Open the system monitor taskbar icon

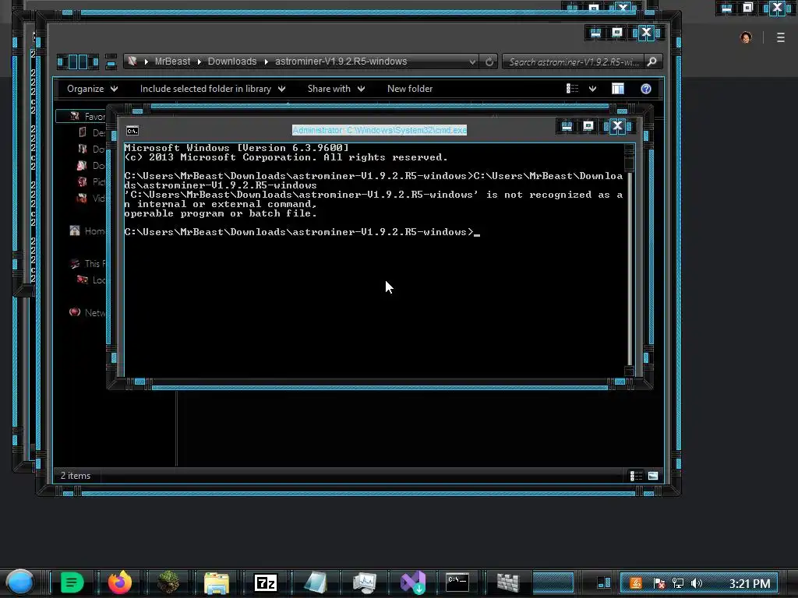tap(365, 582)
